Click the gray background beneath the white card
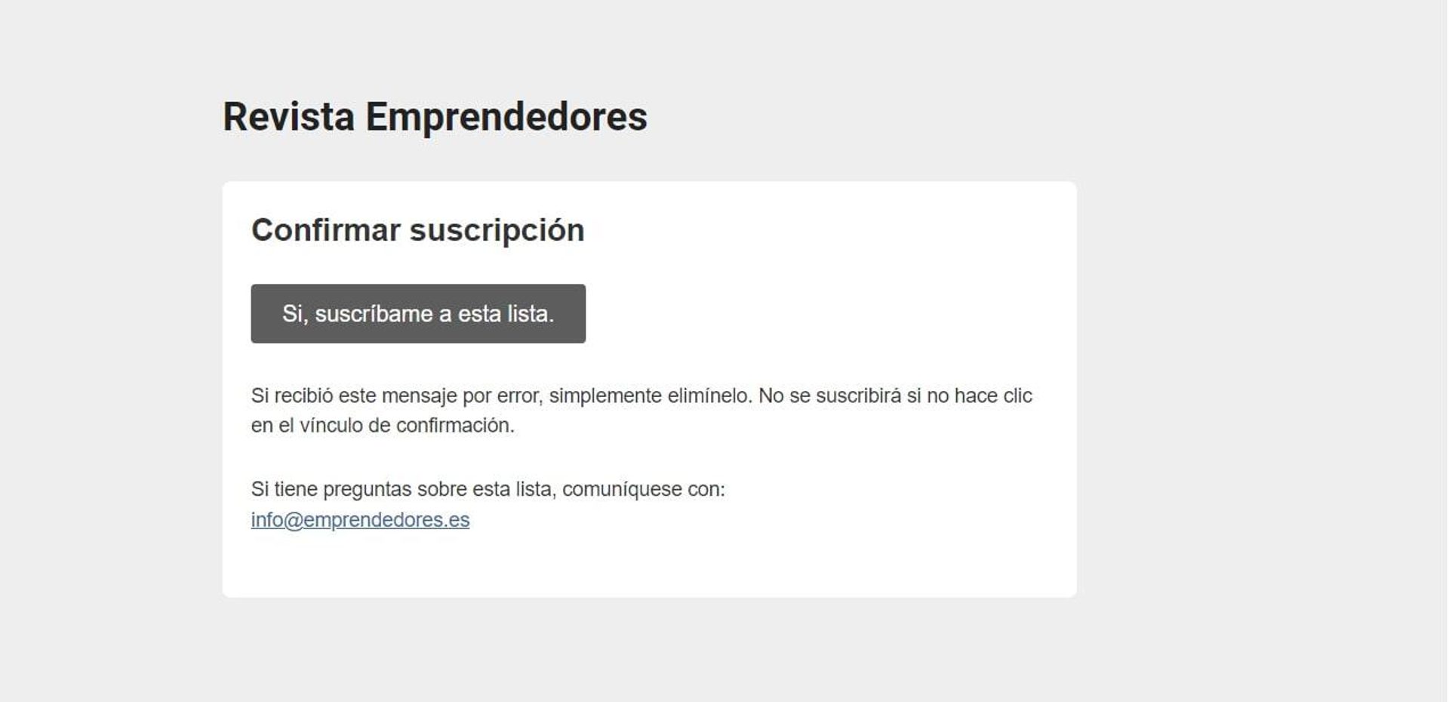 coord(649,649)
